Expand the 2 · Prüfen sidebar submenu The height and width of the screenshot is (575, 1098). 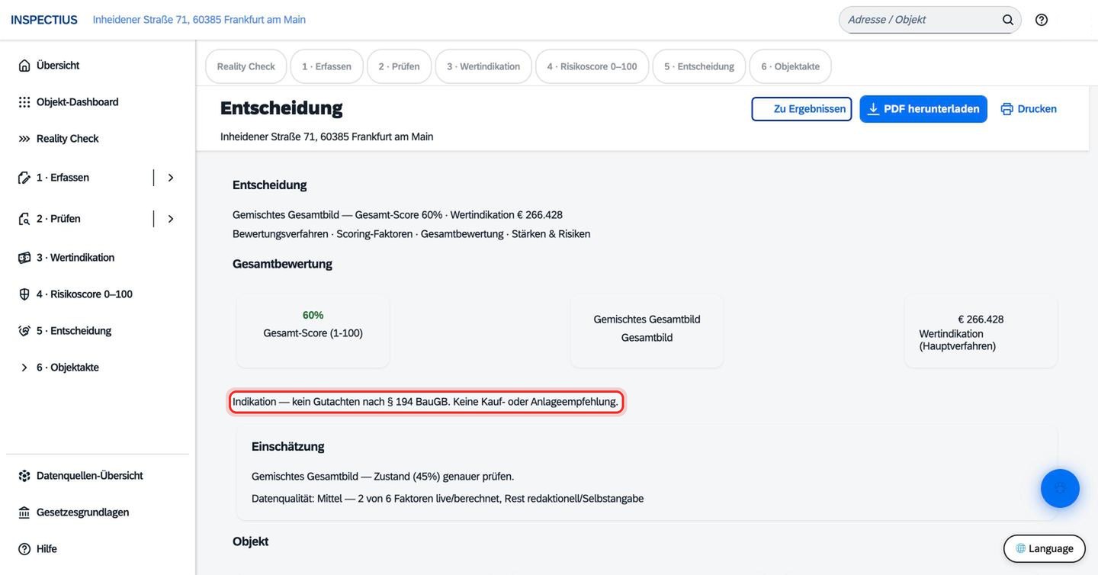(171, 219)
